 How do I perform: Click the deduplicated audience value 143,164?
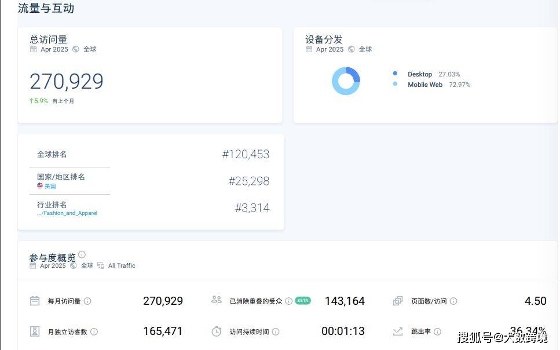tap(345, 301)
